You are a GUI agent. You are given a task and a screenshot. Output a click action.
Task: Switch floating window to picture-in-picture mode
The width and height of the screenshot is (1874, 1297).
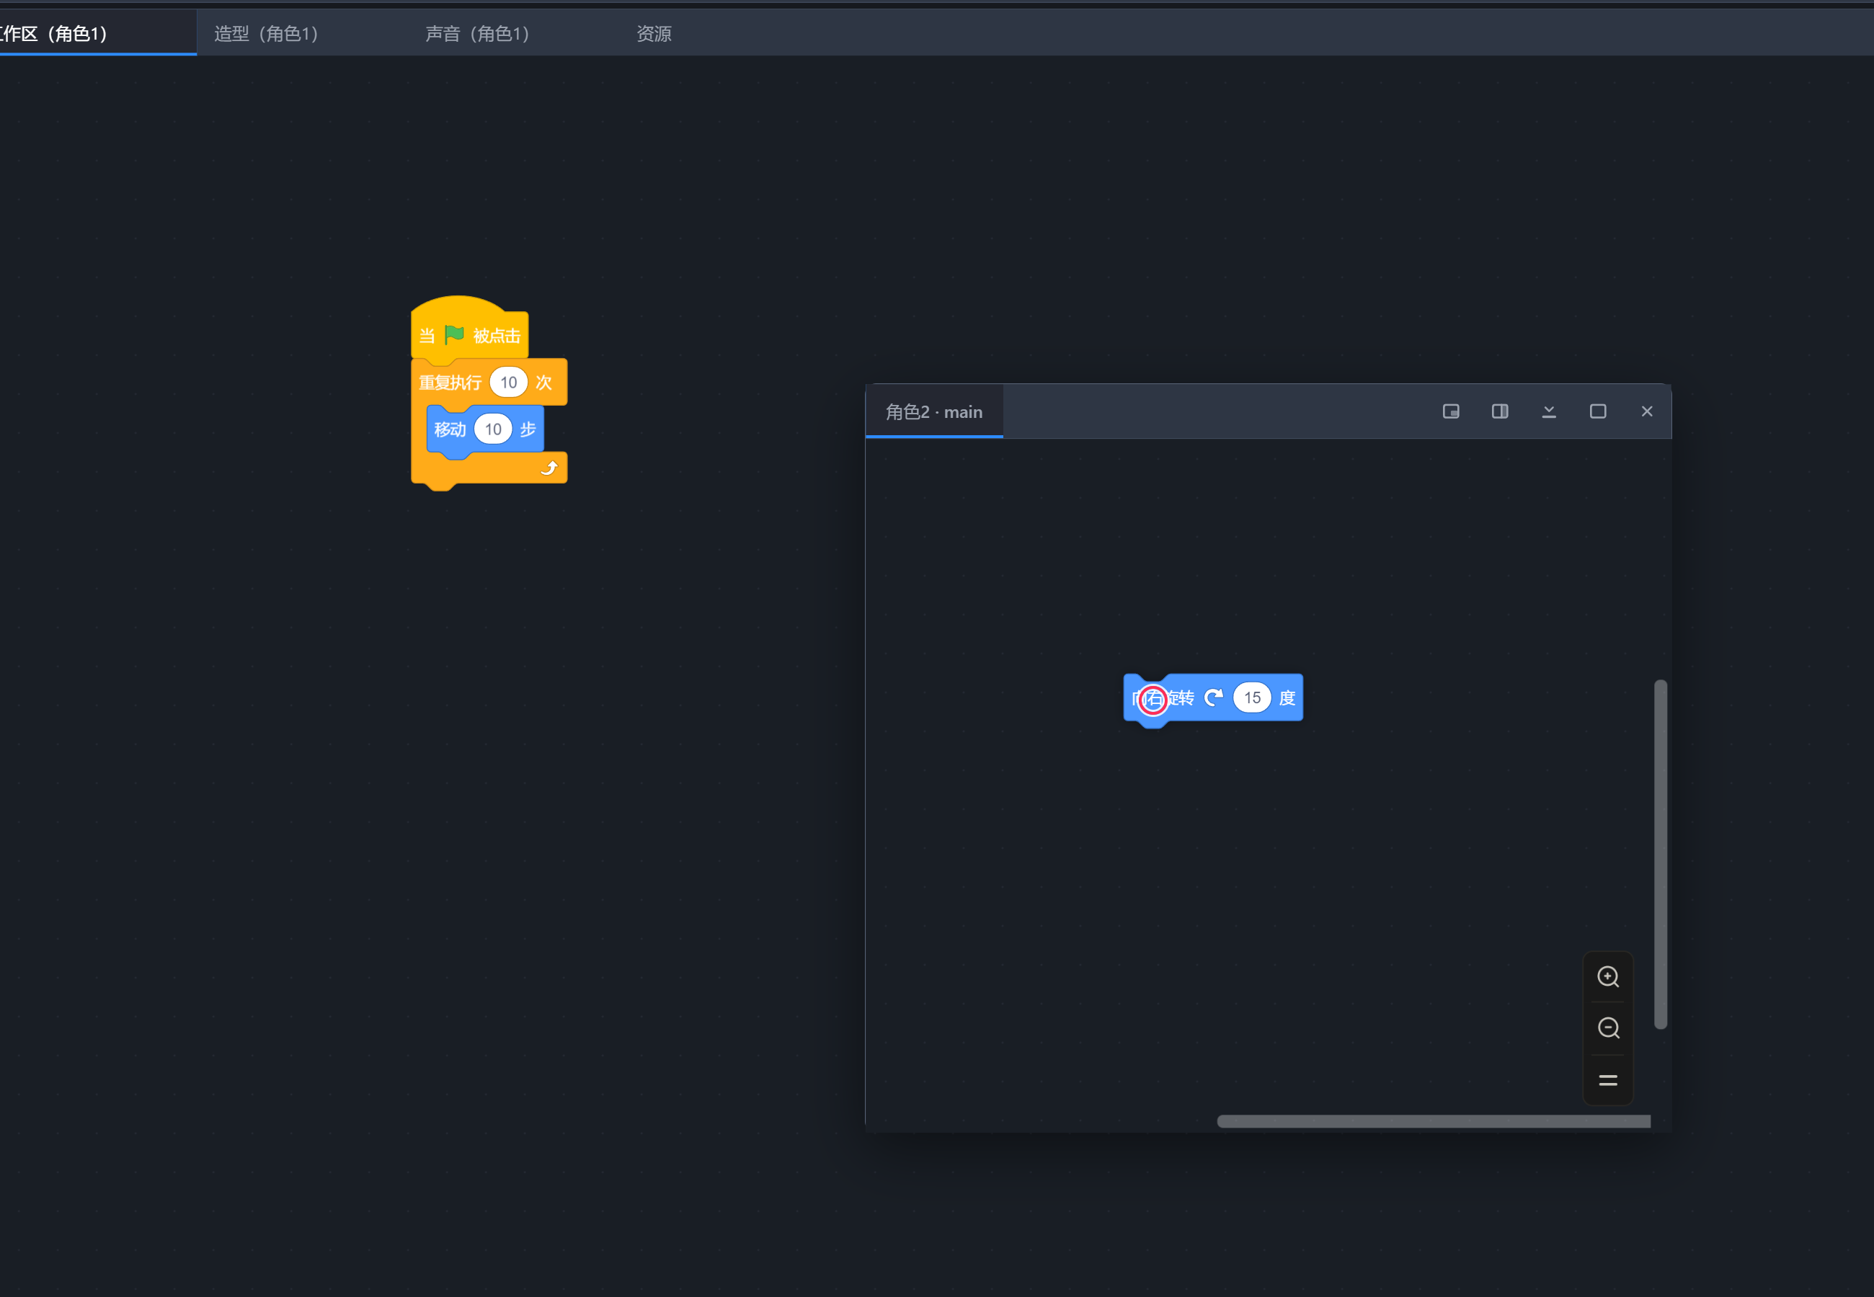pyautogui.click(x=1451, y=411)
